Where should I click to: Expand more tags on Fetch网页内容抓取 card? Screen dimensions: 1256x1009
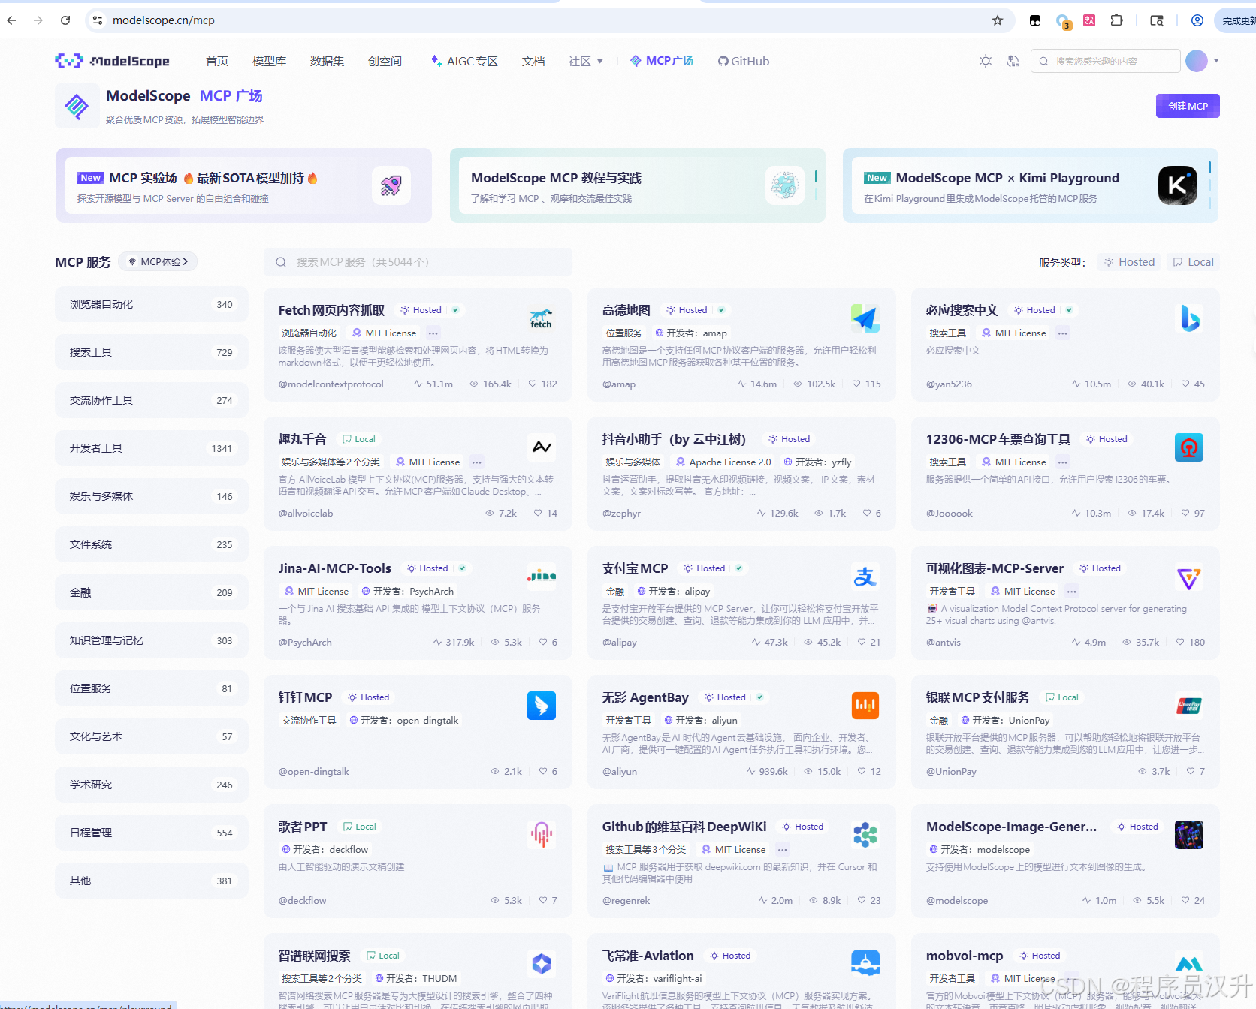[433, 333]
